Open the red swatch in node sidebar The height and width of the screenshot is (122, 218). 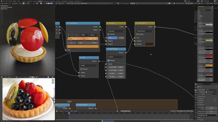click(209, 56)
